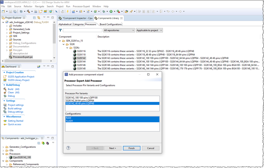Click the Build hammer toolbar icon
The width and height of the screenshot is (264, 168).
click(28, 11)
